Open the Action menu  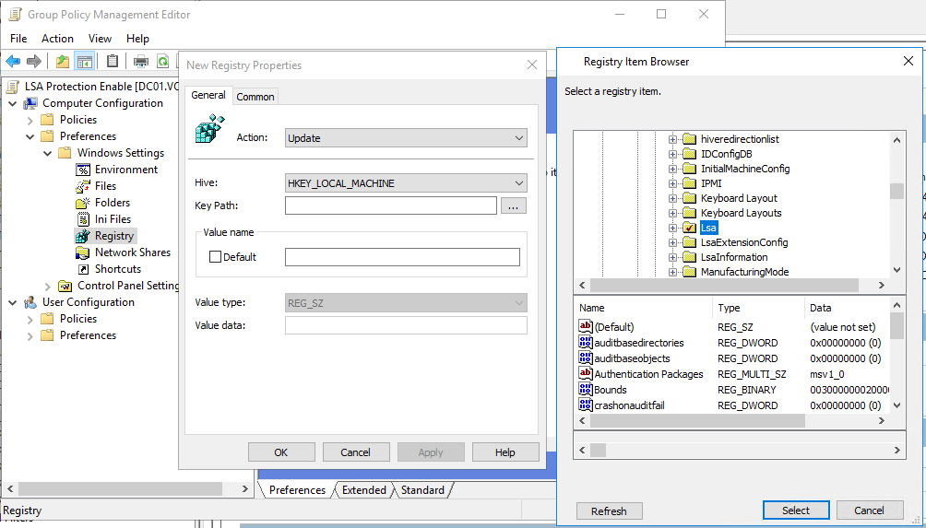click(57, 39)
